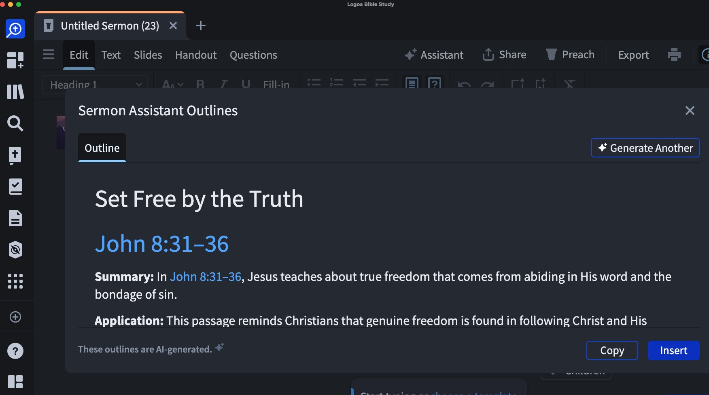
Task: Click the AI-generated sparkle info icon
Action: [219, 347]
